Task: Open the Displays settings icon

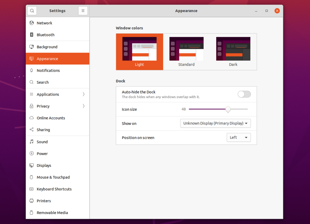Action: click(x=31, y=165)
